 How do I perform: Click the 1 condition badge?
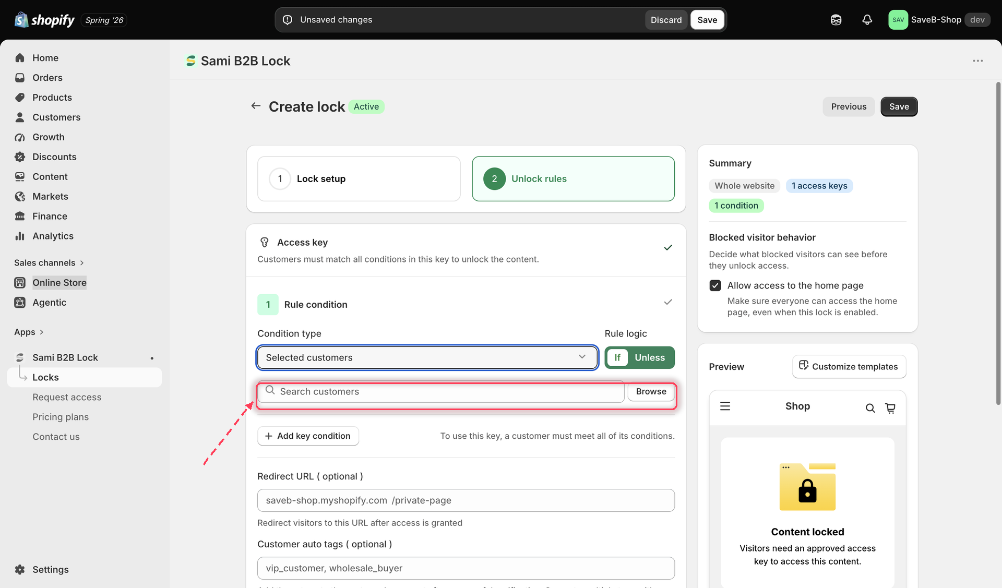coord(736,206)
